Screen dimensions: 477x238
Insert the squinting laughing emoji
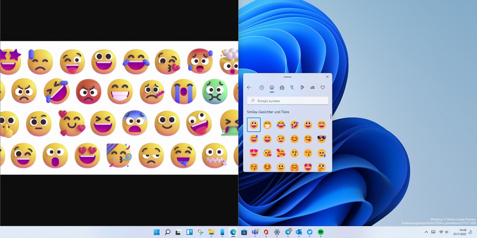(268, 139)
